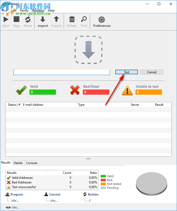This screenshot has width=177, height=211.
Task: Sort by the Type column header
Action: (100, 105)
